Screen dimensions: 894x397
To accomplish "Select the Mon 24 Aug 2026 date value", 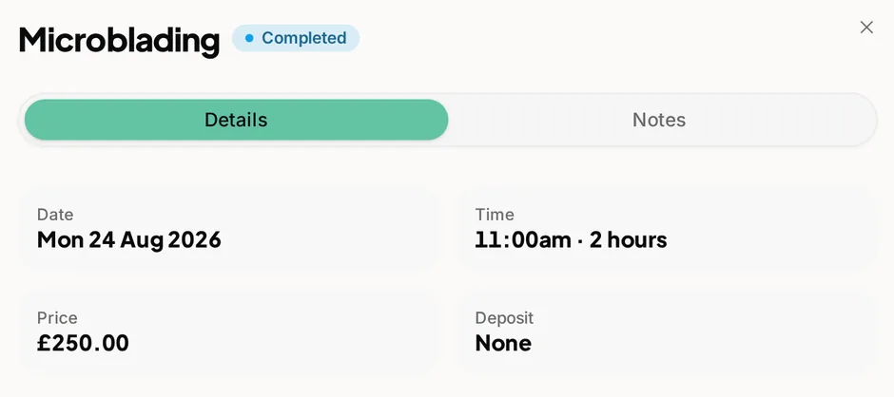I will pos(128,239).
